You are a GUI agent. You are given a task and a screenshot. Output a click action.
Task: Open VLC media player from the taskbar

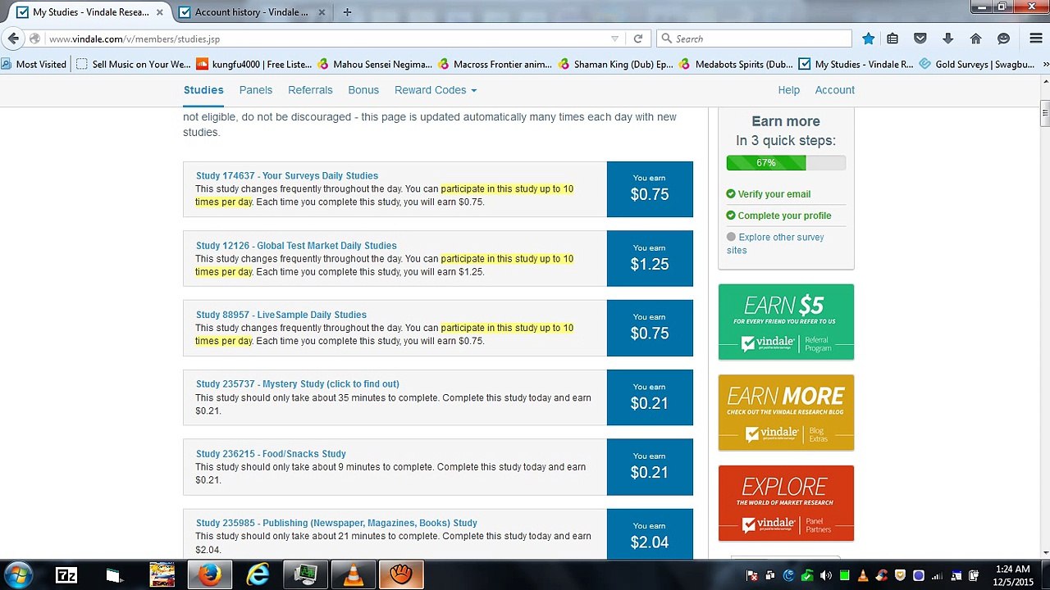(x=354, y=575)
